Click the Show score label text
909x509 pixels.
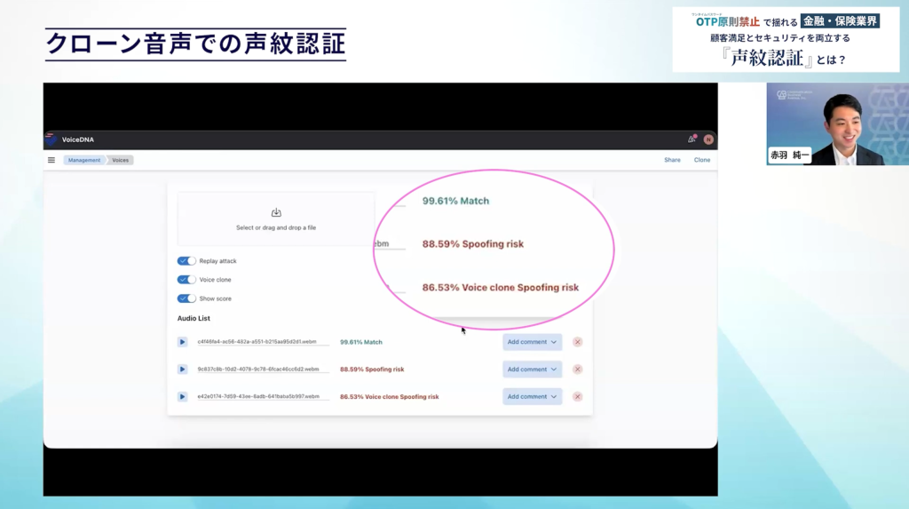(x=215, y=298)
